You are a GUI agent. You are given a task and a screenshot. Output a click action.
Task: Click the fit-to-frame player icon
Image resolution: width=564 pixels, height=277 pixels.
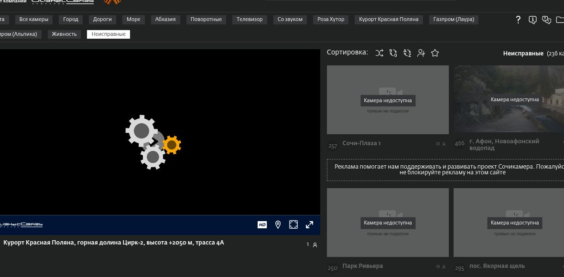pyautogui.click(x=293, y=225)
